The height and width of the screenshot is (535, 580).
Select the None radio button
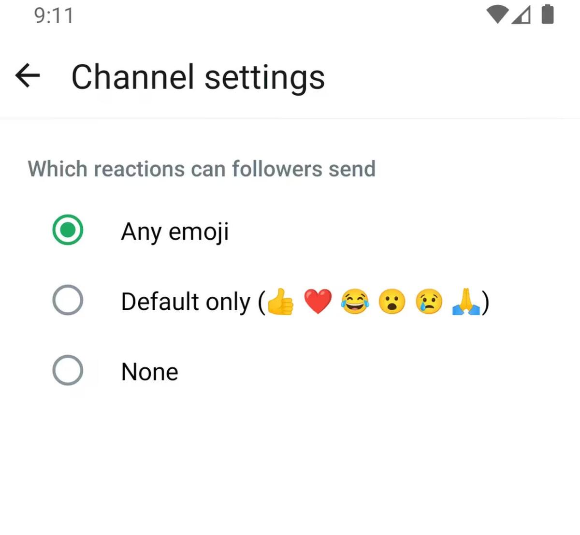68,371
